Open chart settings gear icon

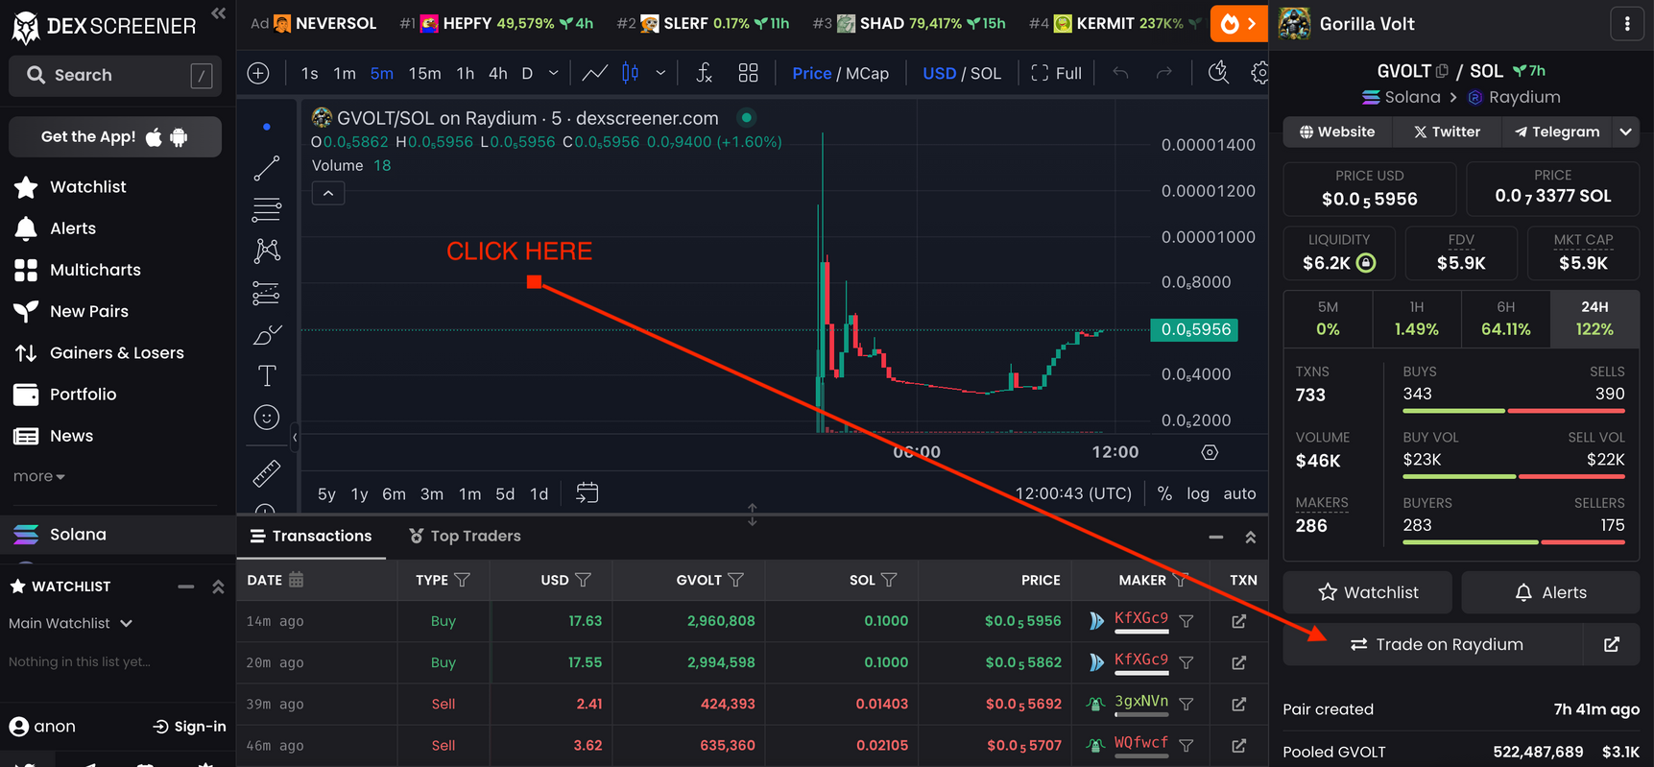coord(1258,73)
